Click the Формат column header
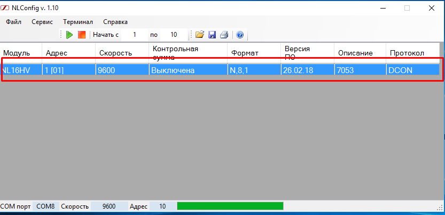Viewport: 445px width, 215px height. click(x=254, y=53)
